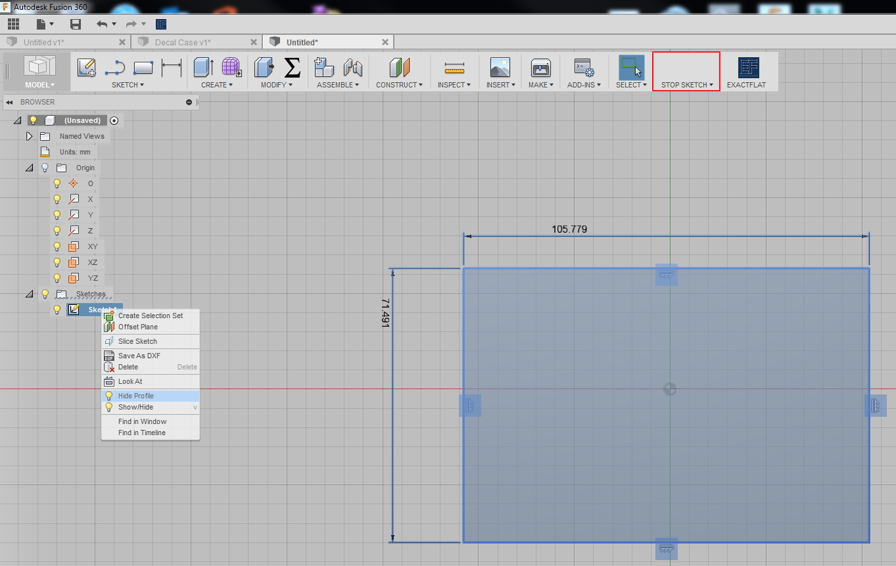Select the 2-Point Rectangle tool

143,67
